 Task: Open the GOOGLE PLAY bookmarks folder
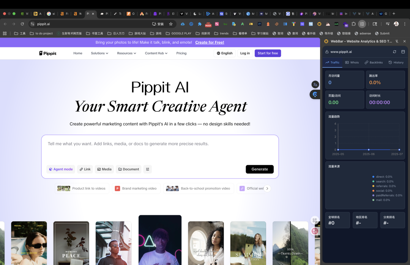coord(178,33)
